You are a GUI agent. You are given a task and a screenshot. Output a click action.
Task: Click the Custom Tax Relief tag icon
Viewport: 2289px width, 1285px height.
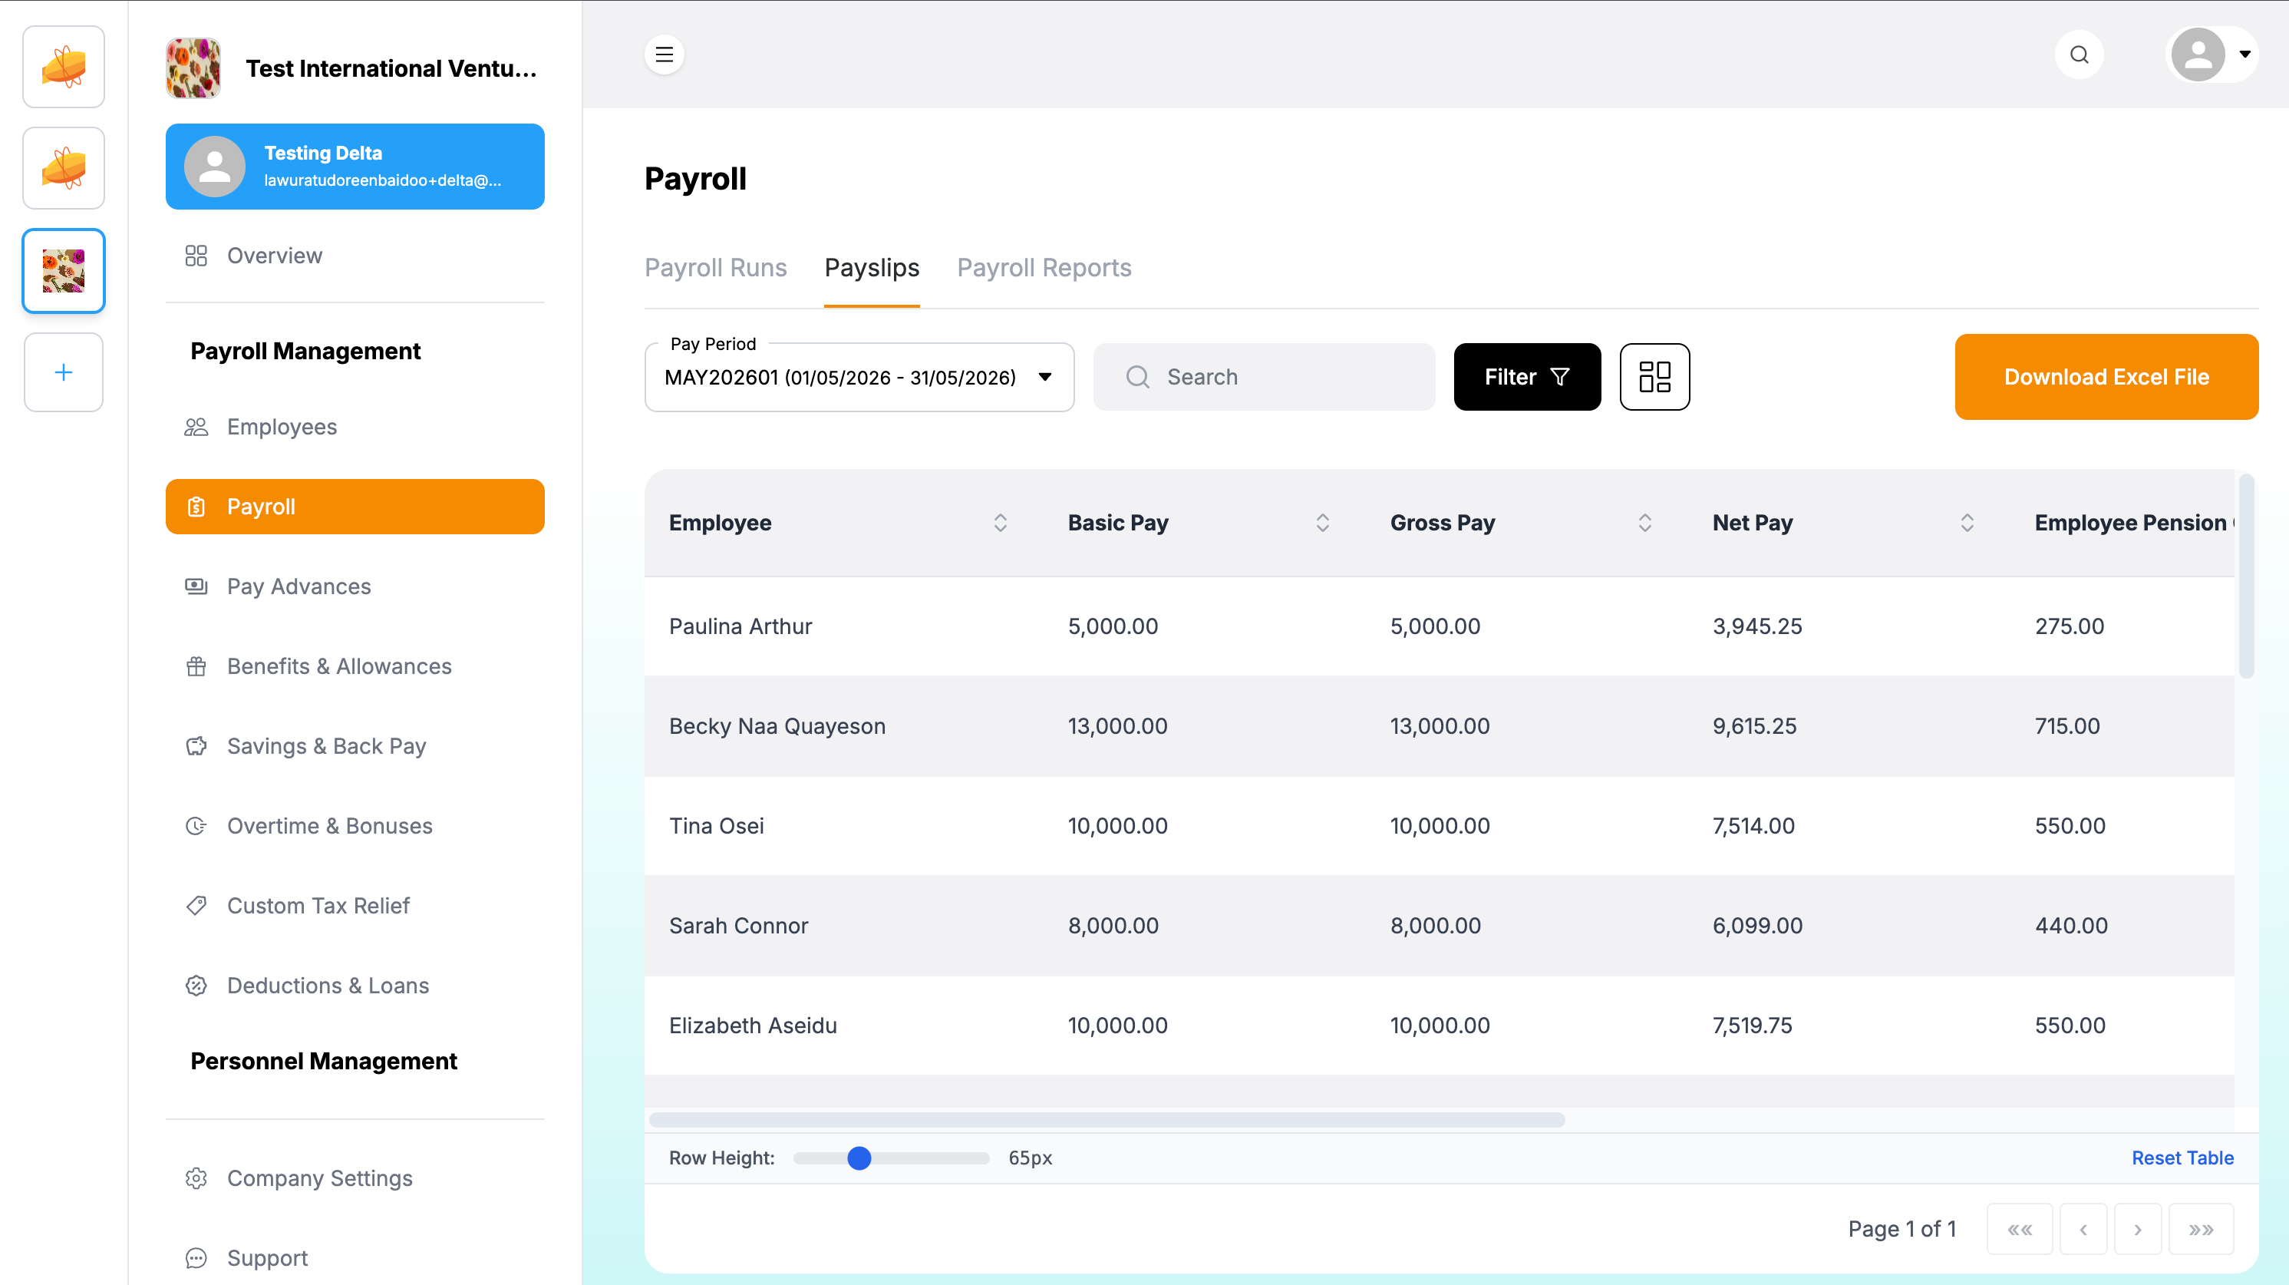pyautogui.click(x=196, y=906)
